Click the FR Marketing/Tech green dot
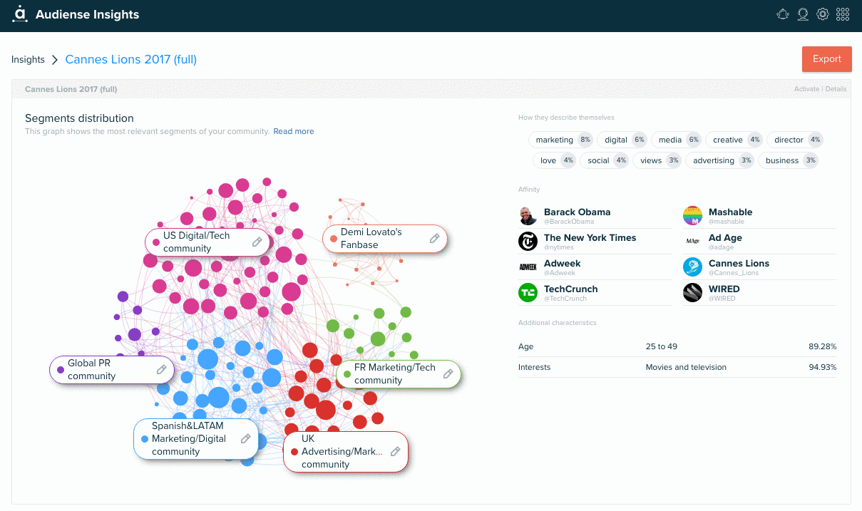 pos(347,374)
